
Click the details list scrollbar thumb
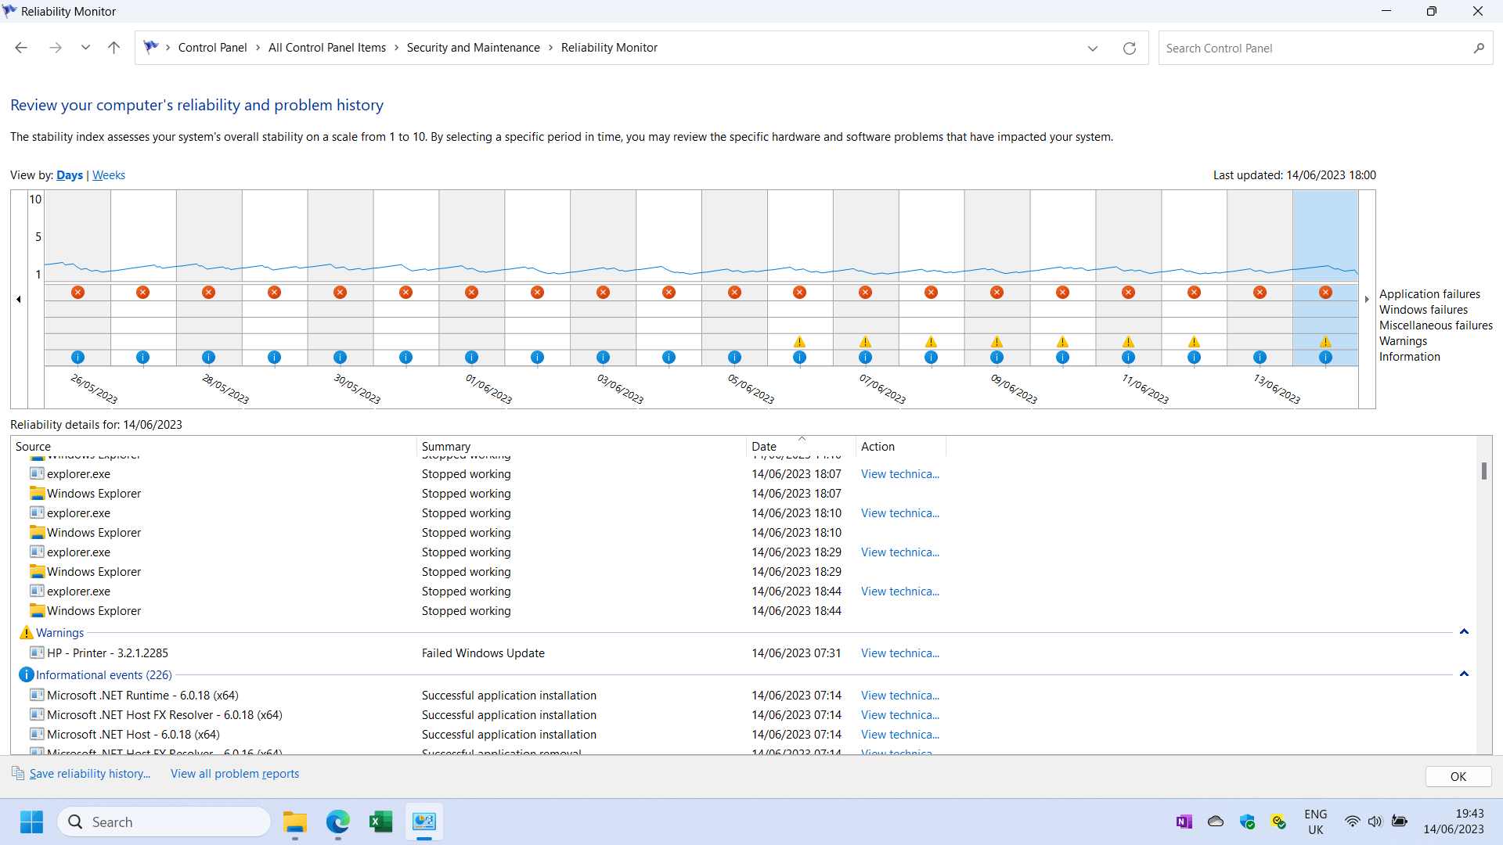[1483, 471]
